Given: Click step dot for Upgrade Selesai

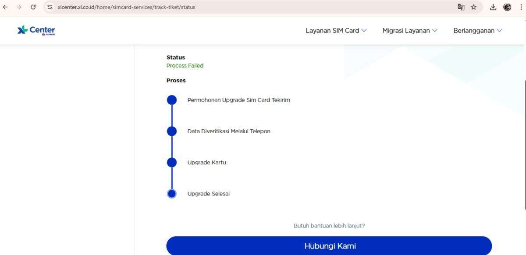Looking at the screenshot, I should [172, 194].
